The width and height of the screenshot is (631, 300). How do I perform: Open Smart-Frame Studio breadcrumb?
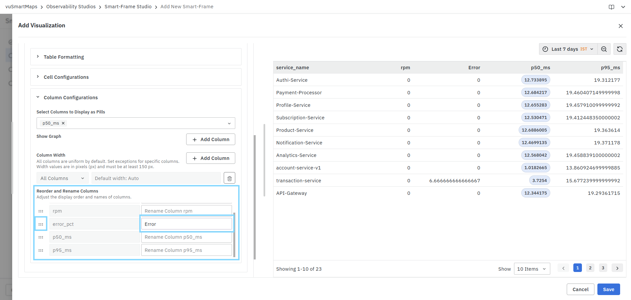click(x=128, y=7)
